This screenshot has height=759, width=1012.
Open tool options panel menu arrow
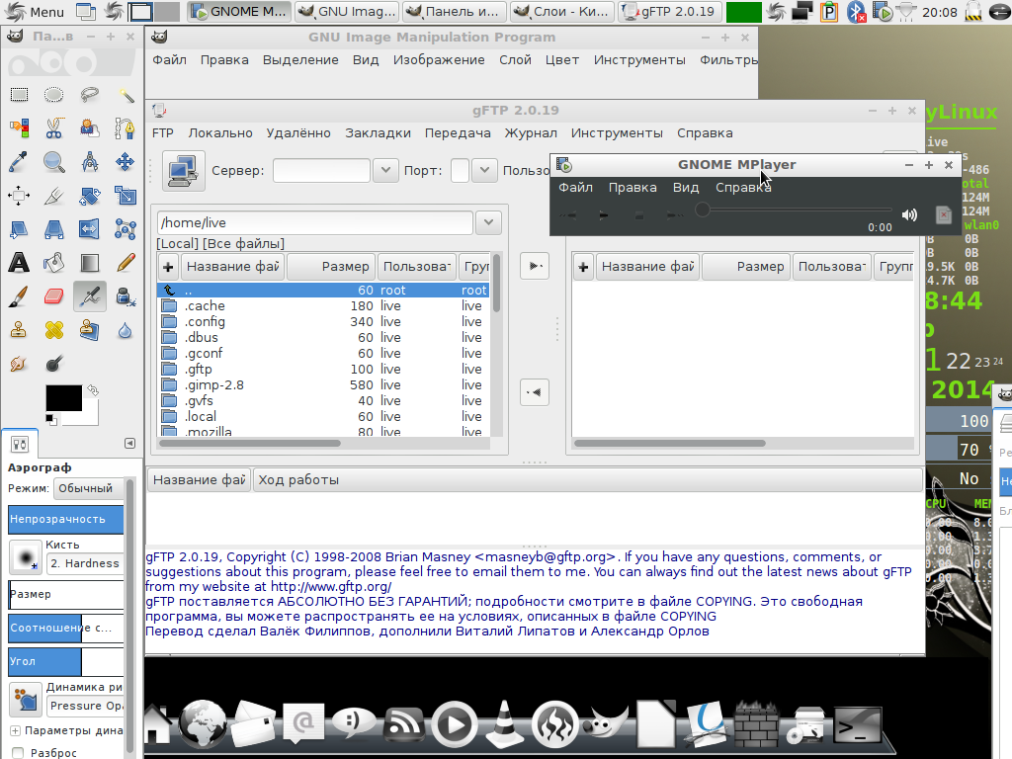pos(129,444)
